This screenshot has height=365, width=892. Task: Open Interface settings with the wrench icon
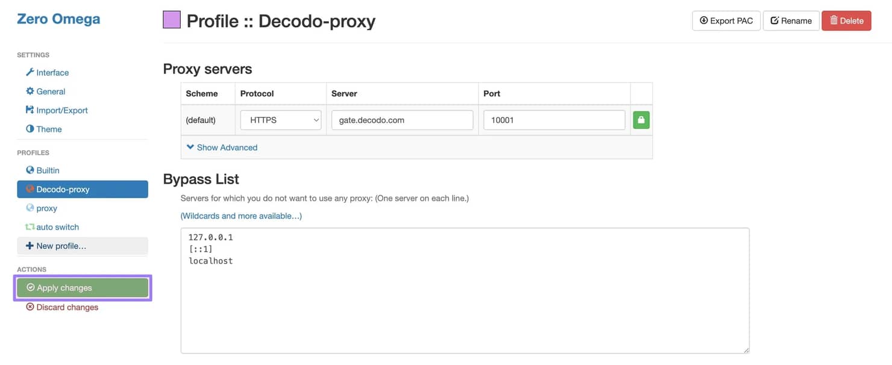pos(30,72)
